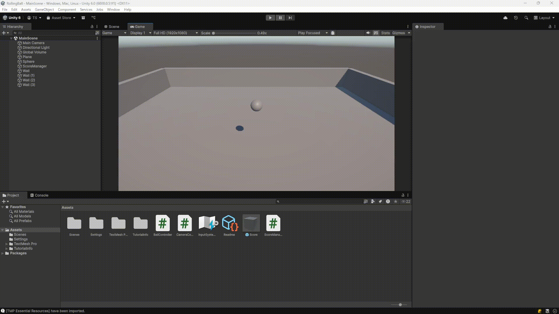Open the Play Focused dropdown
The width and height of the screenshot is (559, 314).
point(313,33)
